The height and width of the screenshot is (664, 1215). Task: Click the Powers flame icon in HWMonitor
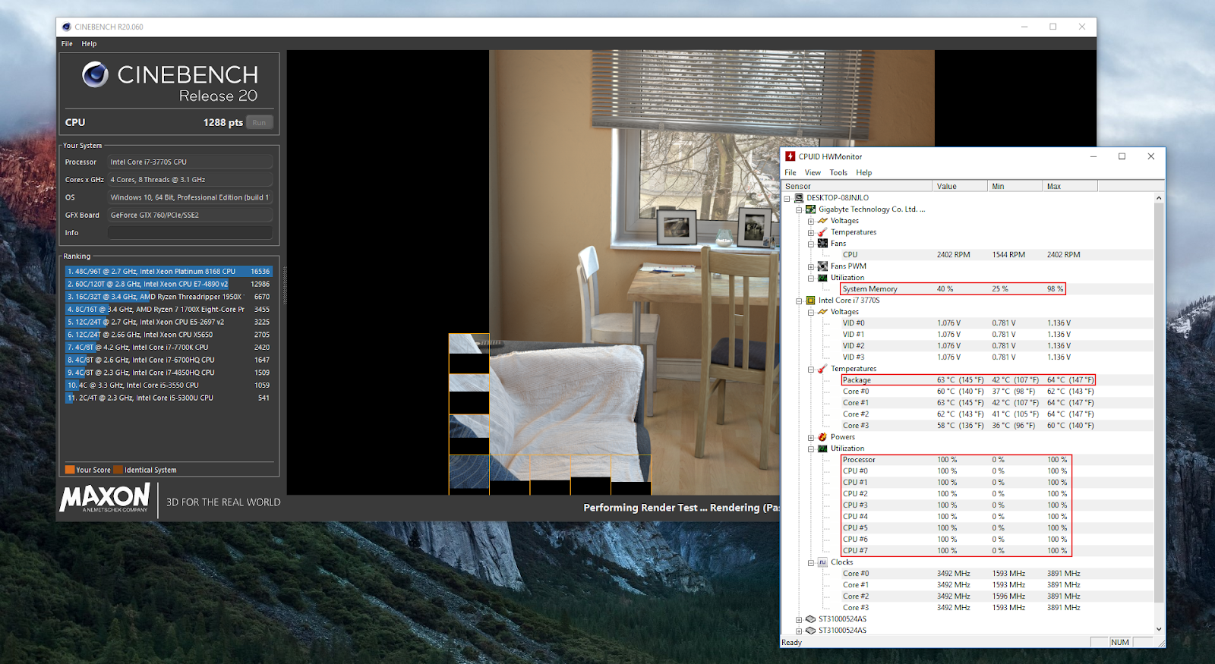coord(822,437)
